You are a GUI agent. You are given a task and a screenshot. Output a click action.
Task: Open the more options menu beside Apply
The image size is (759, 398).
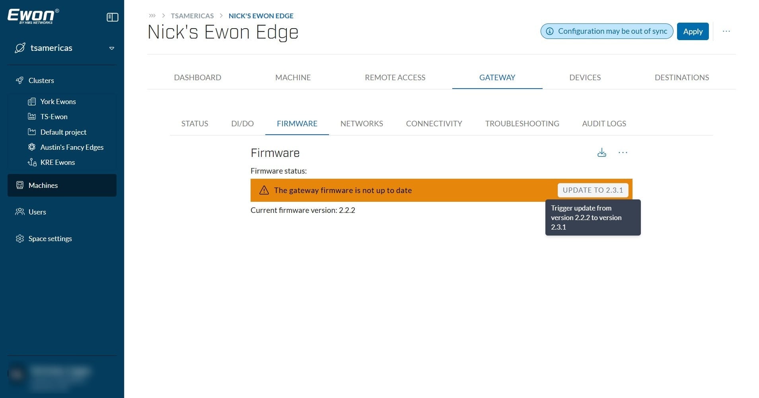(x=726, y=31)
